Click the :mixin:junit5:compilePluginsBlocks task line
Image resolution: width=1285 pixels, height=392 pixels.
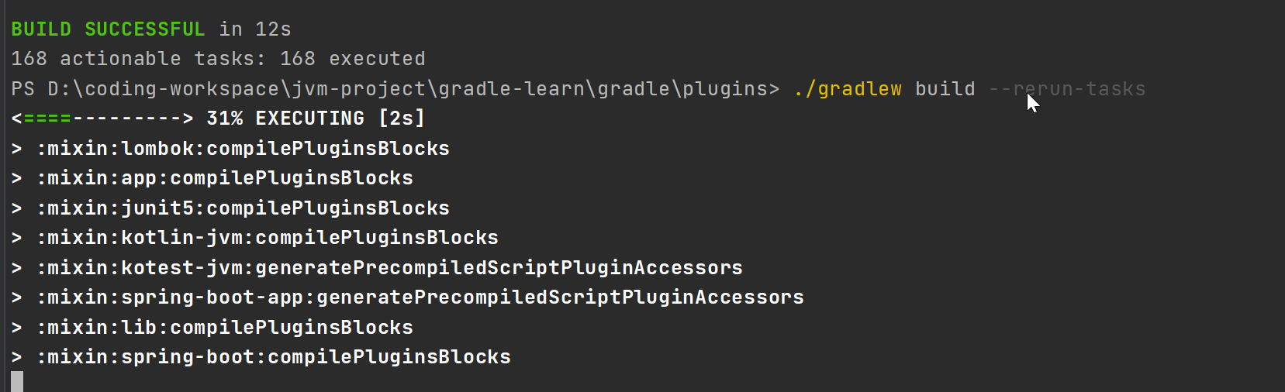pos(243,208)
